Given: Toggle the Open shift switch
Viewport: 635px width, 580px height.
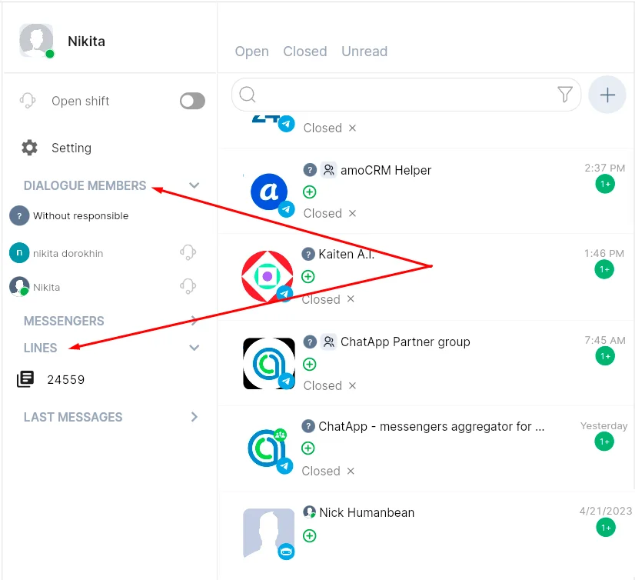Looking at the screenshot, I should (x=192, y=101).
